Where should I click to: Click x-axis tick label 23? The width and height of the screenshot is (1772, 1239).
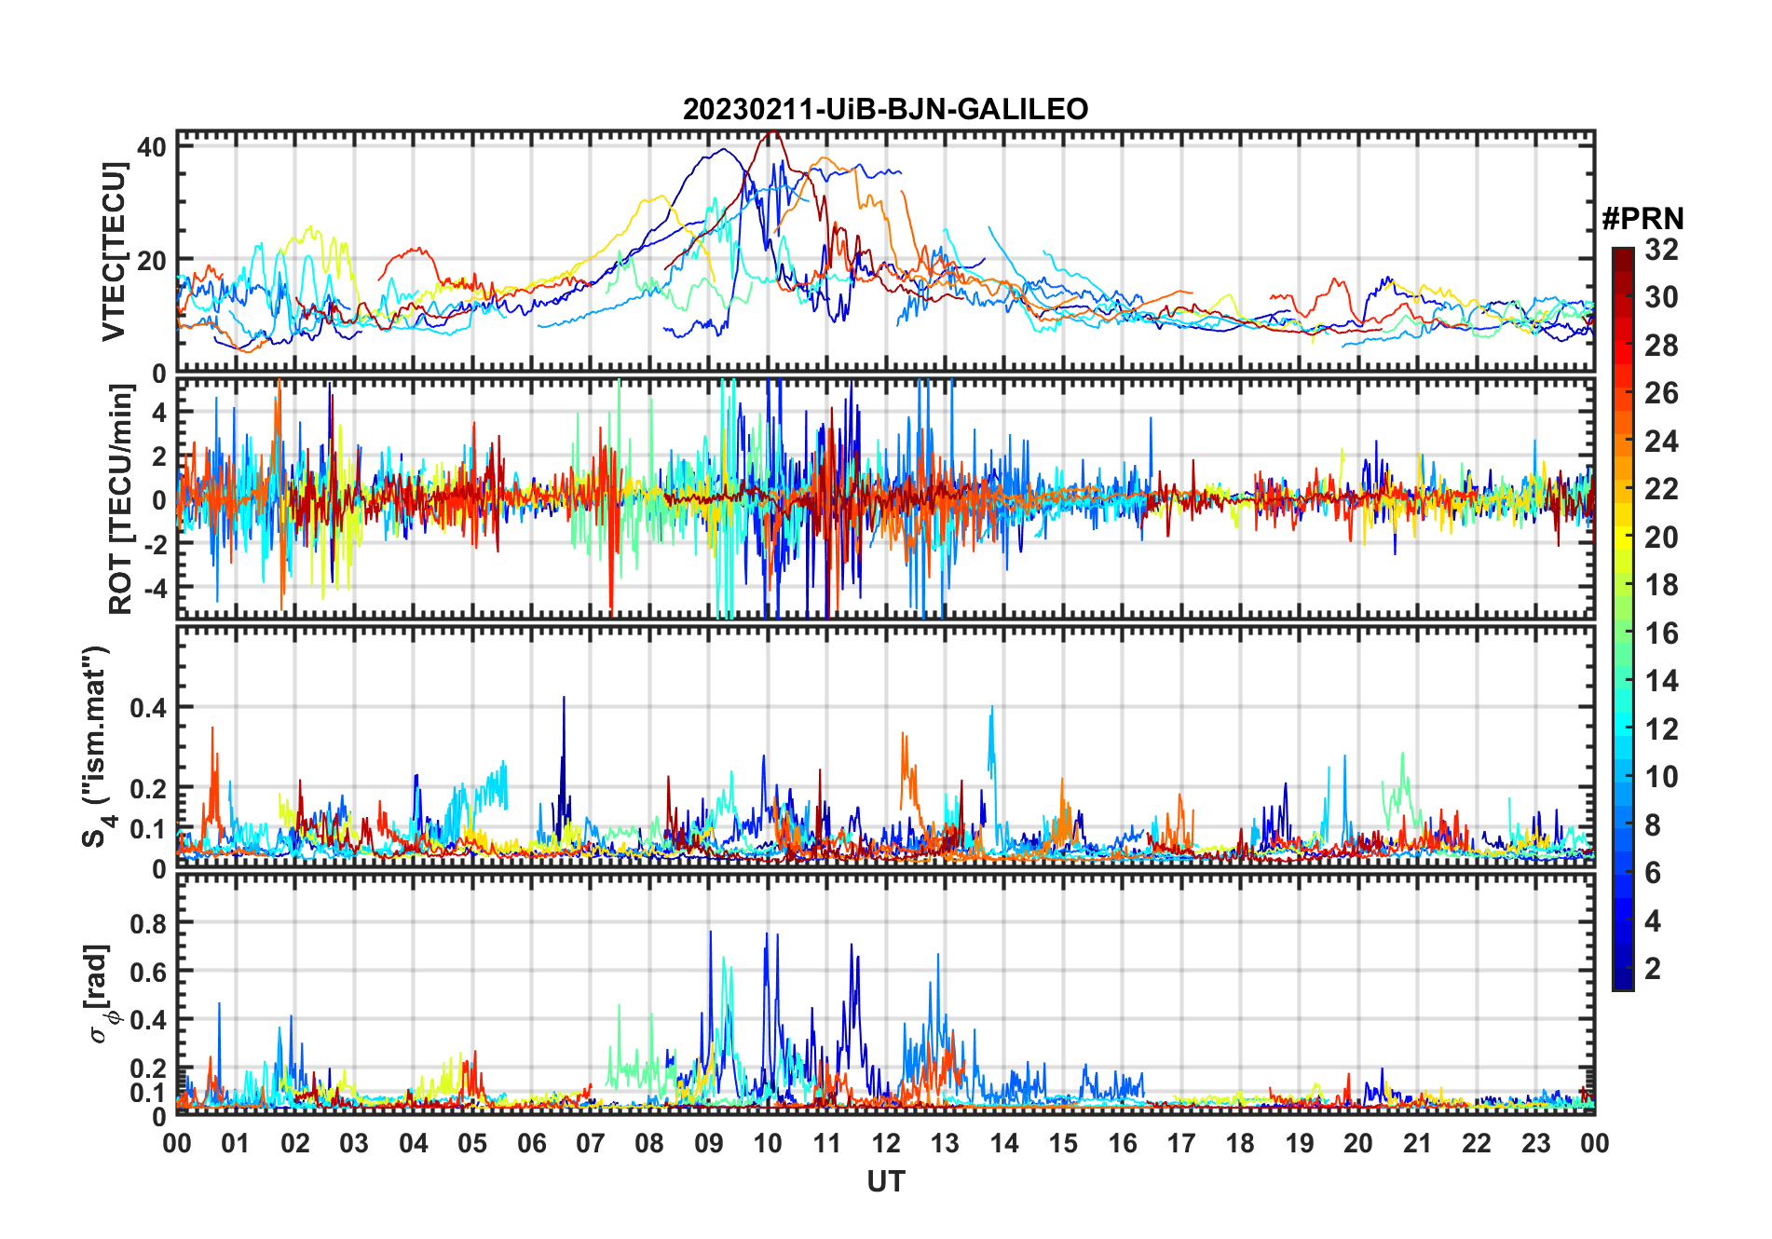coord(1535,1143)
